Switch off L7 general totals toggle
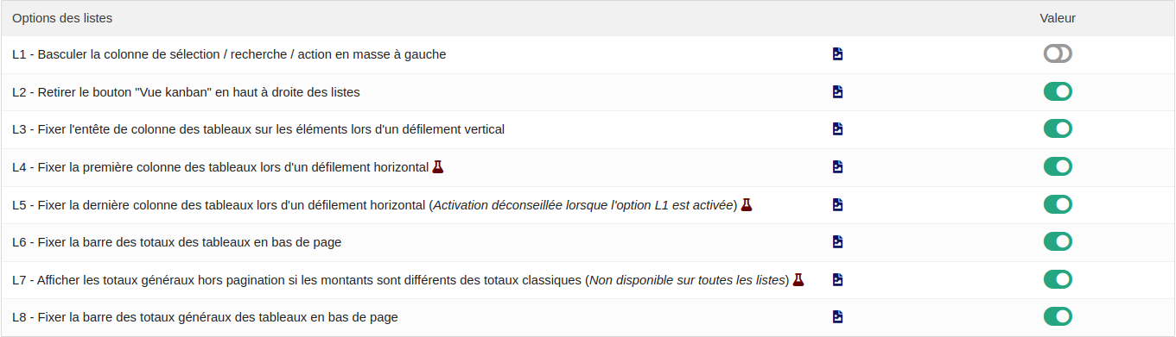This screenshot has width=1176, height=337. [x=1058, y=279]
